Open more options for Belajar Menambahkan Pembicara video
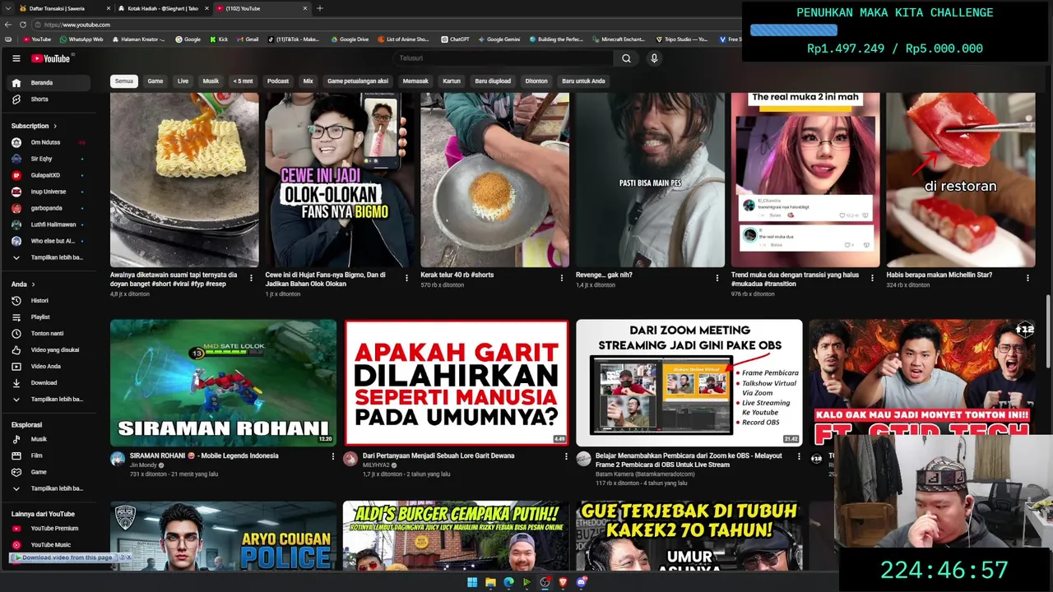The height and width of the screenshot is (592, 1053). (799, 456)
